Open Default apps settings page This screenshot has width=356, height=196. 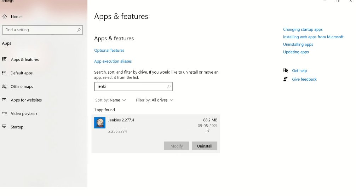(x=22, y=73)
